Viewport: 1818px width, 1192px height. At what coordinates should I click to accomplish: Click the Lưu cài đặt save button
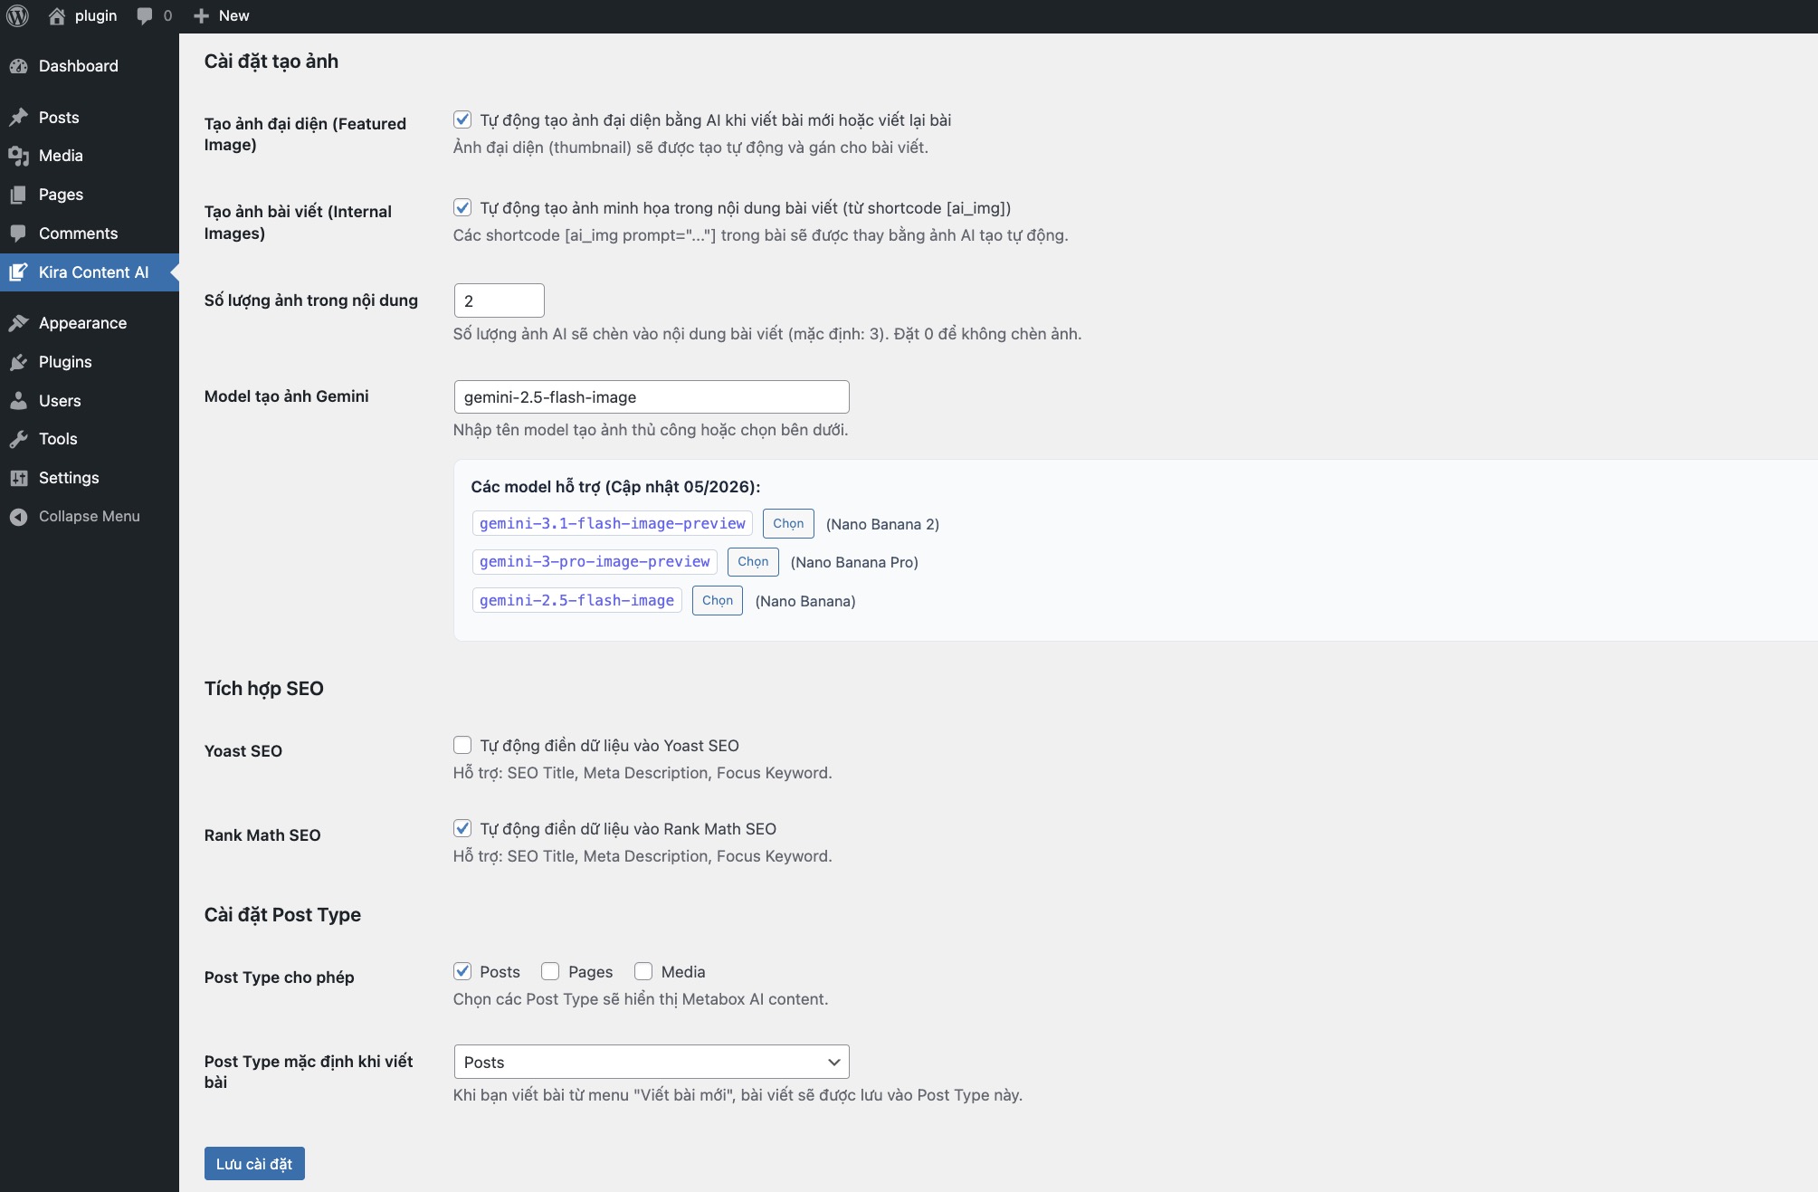coord(254,1164)
